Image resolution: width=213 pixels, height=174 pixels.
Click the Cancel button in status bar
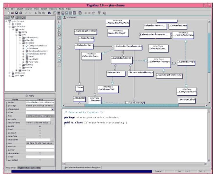158,171
